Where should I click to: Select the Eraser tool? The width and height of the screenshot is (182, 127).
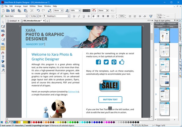coord(3,35)
